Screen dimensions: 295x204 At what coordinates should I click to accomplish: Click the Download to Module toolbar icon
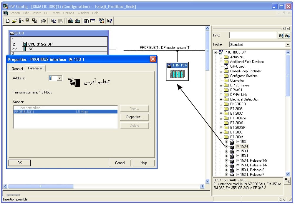[x=71, y=21]
